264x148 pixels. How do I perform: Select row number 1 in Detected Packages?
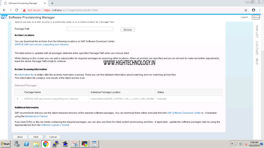[x=19, y=99]
